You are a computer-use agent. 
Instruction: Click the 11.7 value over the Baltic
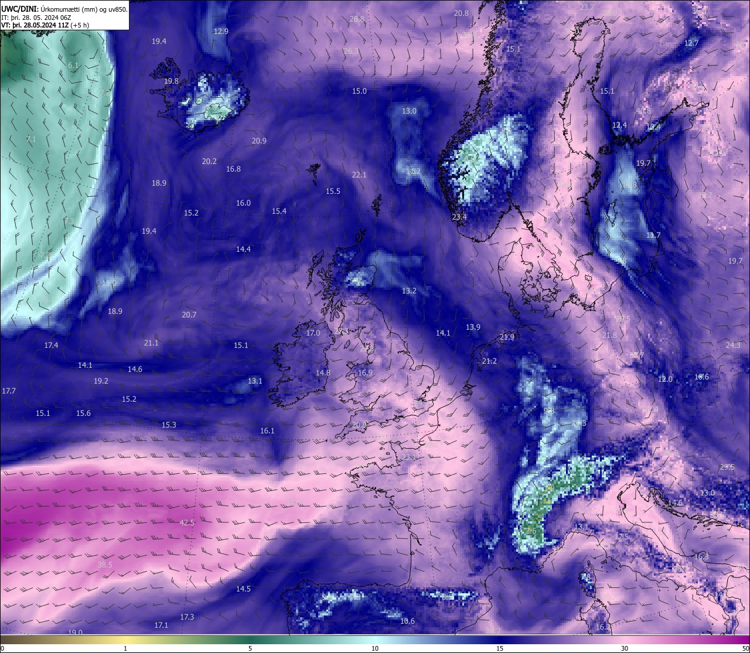point(653,235)
